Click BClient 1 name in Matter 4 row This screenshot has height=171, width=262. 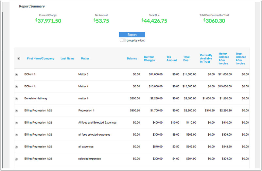pyautogui.click(x=30, y=86)
